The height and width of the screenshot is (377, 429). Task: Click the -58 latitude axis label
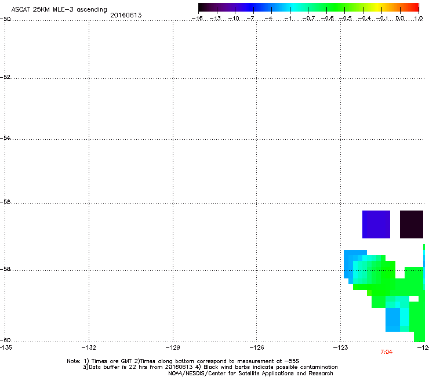click(5, 269)
